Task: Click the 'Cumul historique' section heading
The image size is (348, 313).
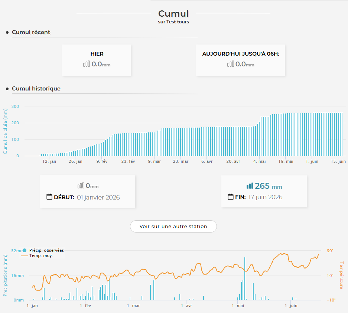Action: (36, 88)
